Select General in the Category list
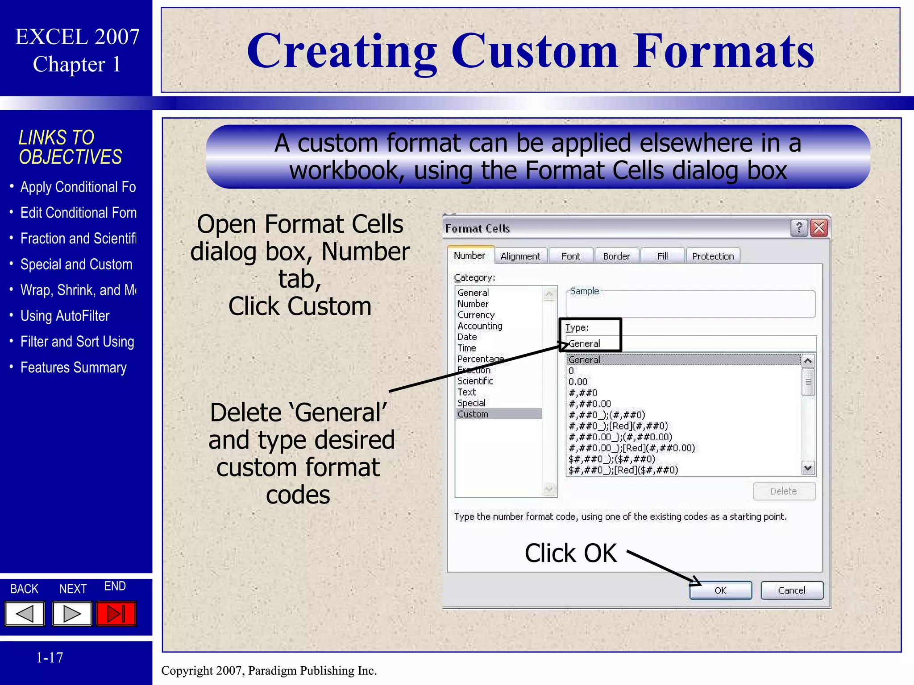The image size is (914, 685). click(x=473, y=293)
